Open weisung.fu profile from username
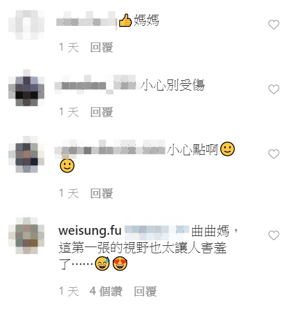288x310 pixels. pos(90,230)
